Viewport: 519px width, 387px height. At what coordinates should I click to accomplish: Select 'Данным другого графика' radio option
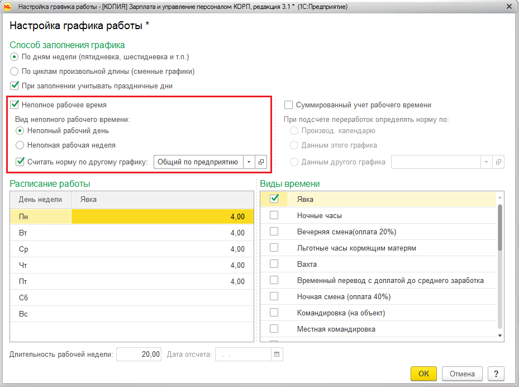point(294,162)
